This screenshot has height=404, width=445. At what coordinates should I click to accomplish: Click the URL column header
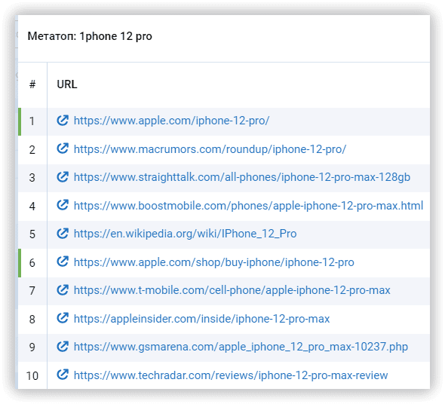(x=67, y=84)
